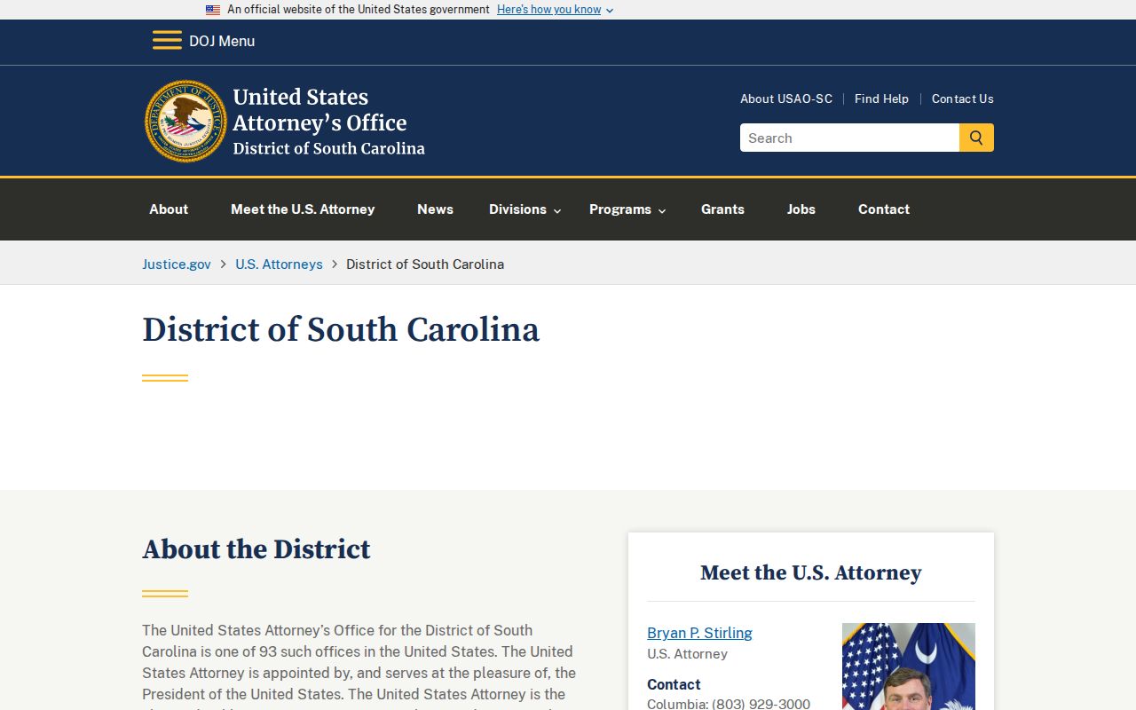This screenshot has width=1136, height=710.
Task: Follow the Justice.gov breadcrumb link
Action: pos(177,264)
